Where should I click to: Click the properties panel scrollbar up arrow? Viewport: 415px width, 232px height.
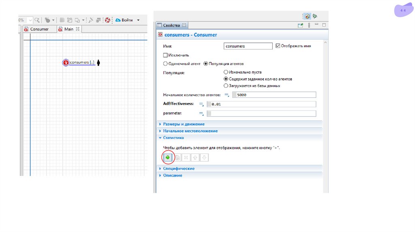[x=325, y=42]
